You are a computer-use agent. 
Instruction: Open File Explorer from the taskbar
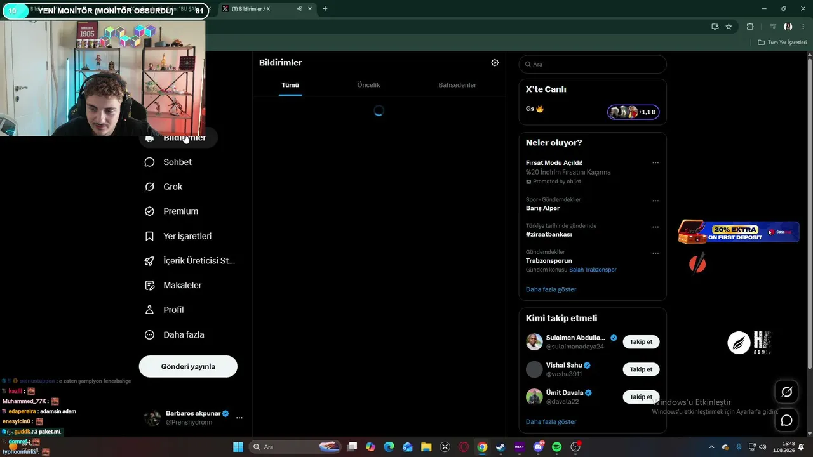point(426,447)
